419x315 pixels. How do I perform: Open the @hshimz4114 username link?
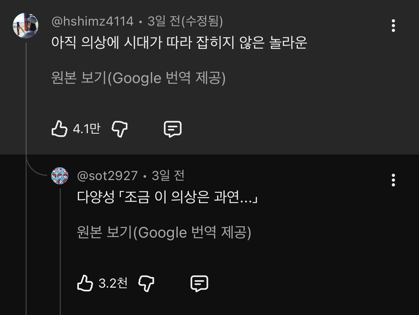click(x=92, y=21)
